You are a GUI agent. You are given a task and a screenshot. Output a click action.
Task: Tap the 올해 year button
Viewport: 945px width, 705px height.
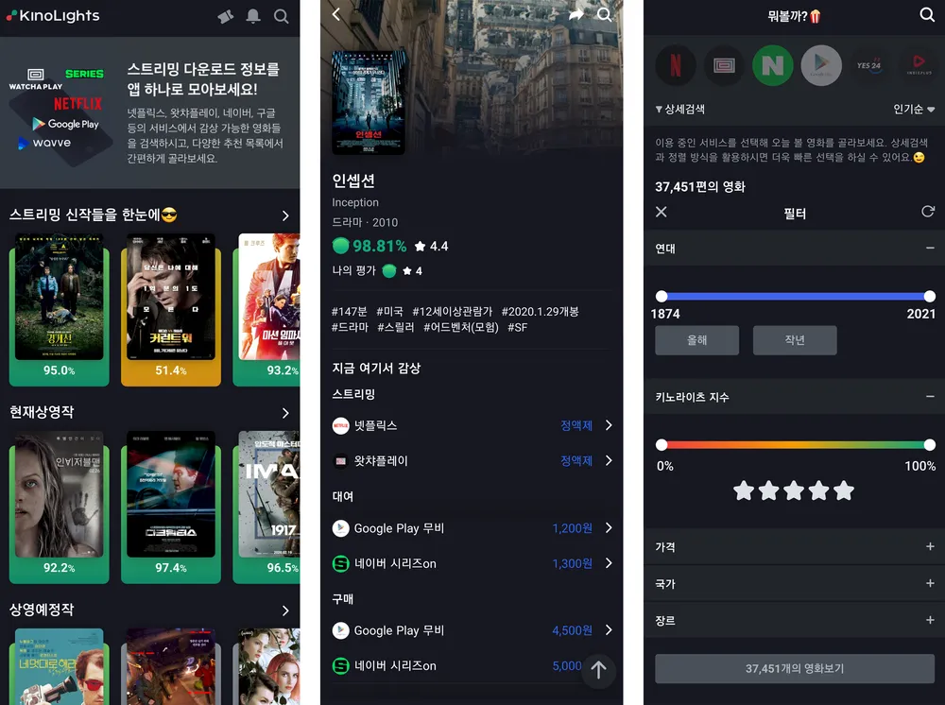pos(697,340)
